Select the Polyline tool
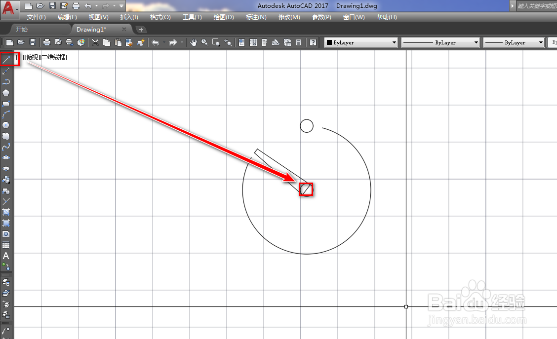This screenshot has width=557, height=339. point(6,82)
